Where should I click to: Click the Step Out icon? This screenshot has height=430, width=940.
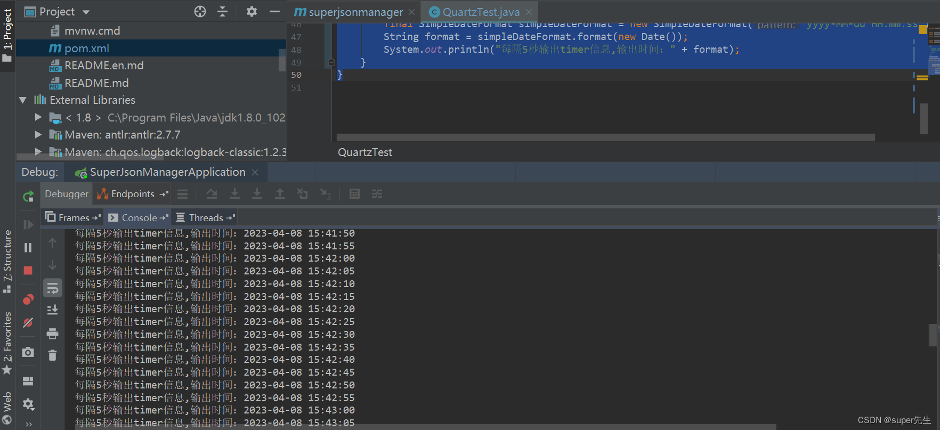click(x=280, y=194)
